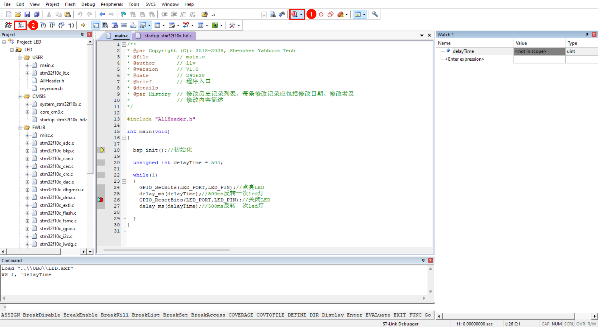Open the Symbols window icon
Image resolution: width=598 pixels, height=327 pixels.
pos(115,25)
